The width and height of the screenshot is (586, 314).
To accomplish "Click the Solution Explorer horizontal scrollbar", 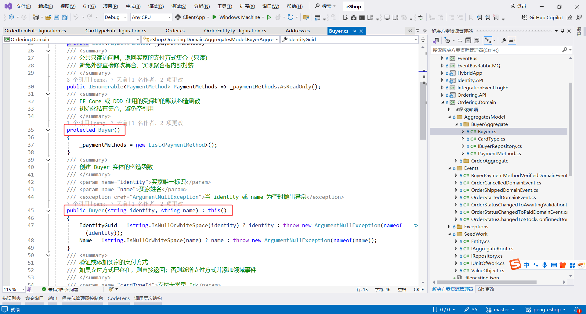I will point(487,282).
